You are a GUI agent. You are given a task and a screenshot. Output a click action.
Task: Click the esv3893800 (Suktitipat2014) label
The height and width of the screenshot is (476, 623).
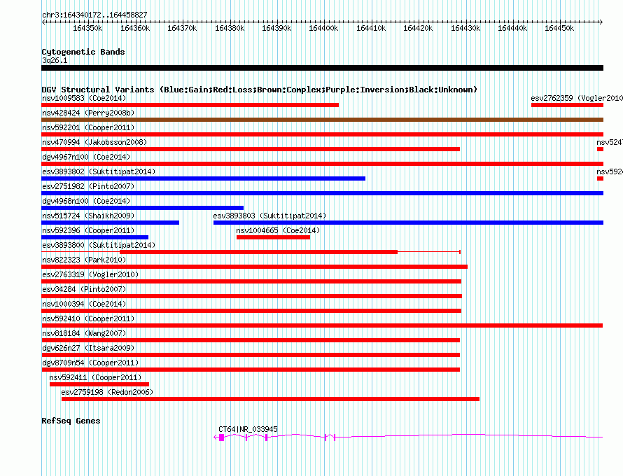[99, 245]
